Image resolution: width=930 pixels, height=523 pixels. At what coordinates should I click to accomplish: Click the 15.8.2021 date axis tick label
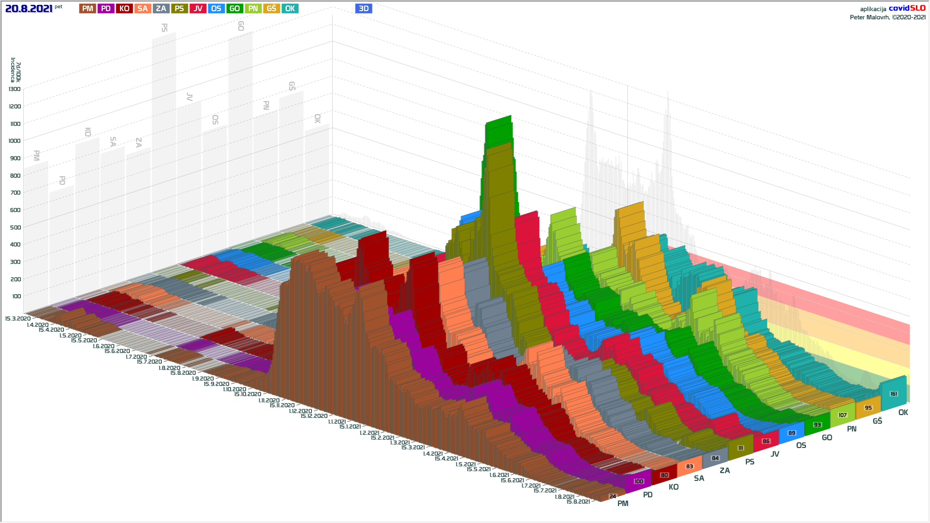tap(578, 502)
